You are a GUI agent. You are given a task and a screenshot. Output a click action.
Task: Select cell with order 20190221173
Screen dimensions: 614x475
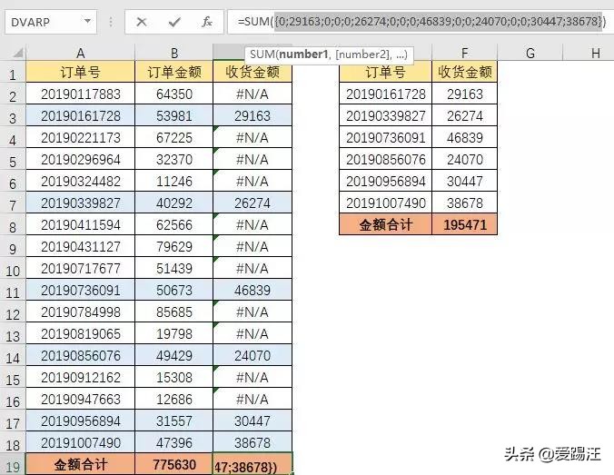[x=80, y=137]
